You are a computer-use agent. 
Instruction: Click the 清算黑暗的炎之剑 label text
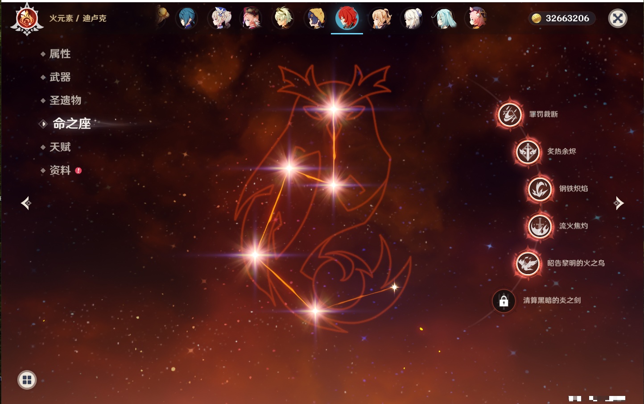(552, 300)
